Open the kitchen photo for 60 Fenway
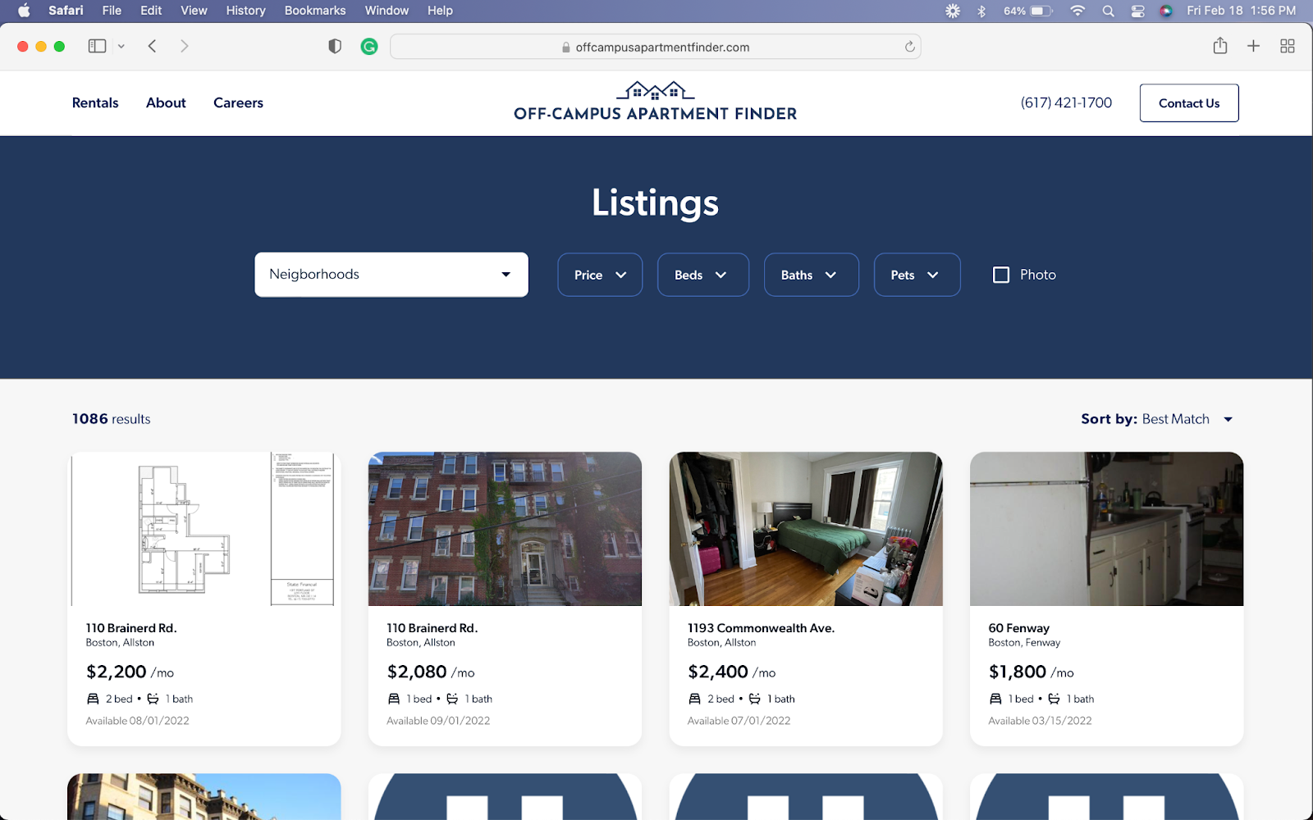1313x820 pixels. 1106,529
